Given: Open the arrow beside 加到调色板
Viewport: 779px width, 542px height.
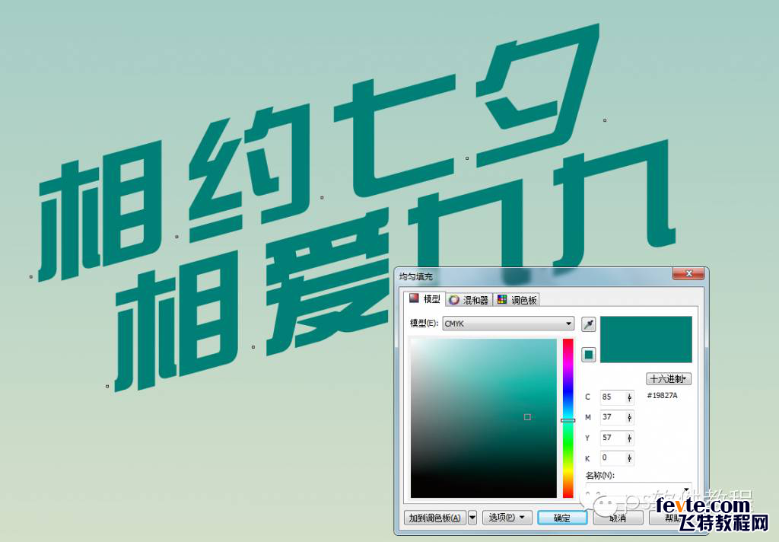Looking at the screenshot, I should [472, 518].
